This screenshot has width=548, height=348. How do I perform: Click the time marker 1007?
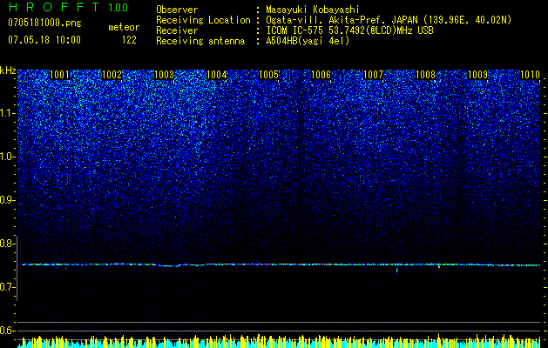coord(373,75)
